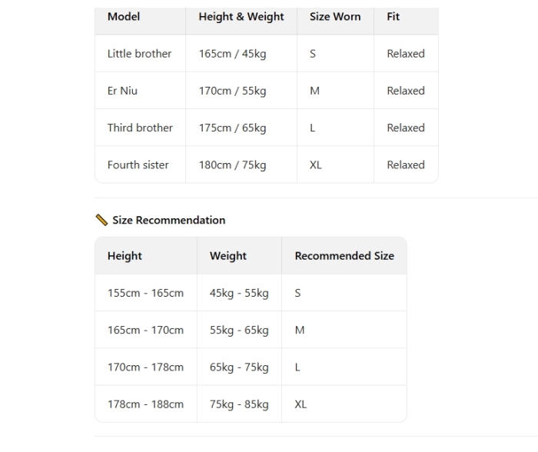Click the "55kg - 65kg" weight range
Image resolution: width=538 pixels, height=452 pixels.
(239, 331)
